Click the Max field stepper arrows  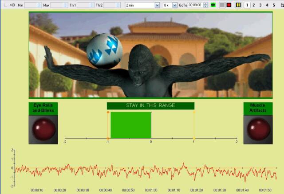coord(66,5)
